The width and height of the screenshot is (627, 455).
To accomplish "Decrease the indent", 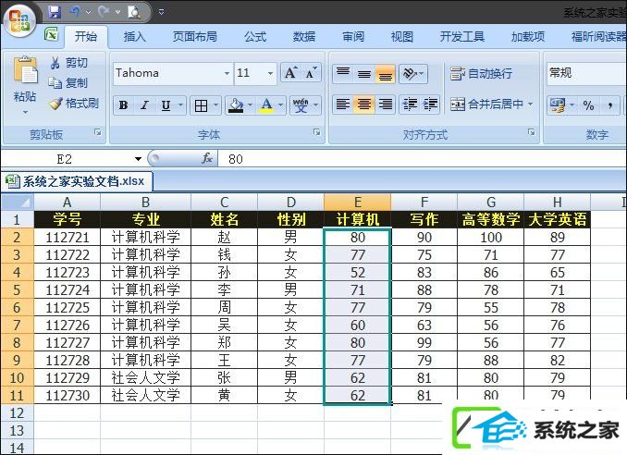I will [x=410, y=105].
